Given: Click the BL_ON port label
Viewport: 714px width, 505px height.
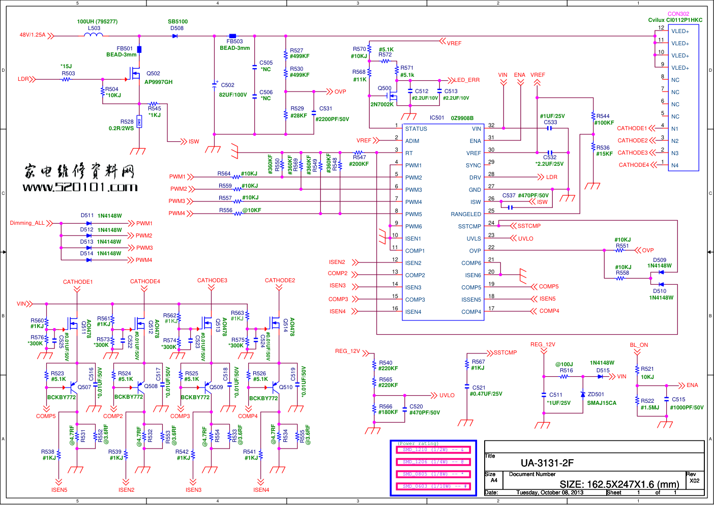Looking at the screenshot, I should coord(639,345).
